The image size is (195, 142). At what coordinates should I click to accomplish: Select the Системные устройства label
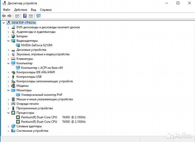(32, 131)
